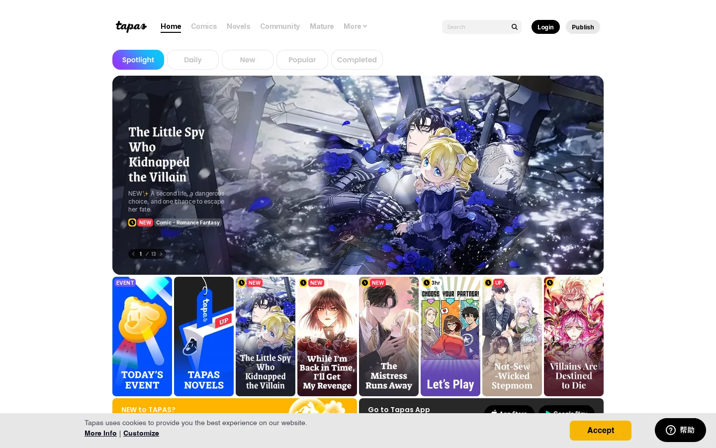
Task: Select the Spotlight tab
Action: click(138, 60)
